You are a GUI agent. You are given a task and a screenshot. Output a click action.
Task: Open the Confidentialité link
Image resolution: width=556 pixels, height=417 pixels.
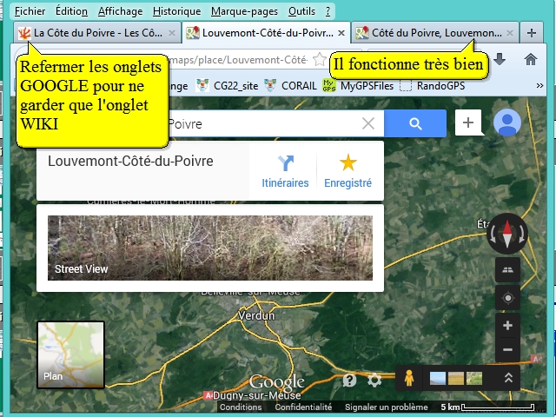coord(303,407)
